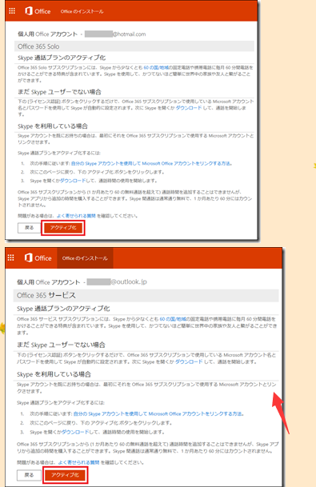Image resolution: width=316 pixels, height=487 pixels.
Task: Select 'Office 365 サービス' heading text
Action: click(x=46, y=295)
